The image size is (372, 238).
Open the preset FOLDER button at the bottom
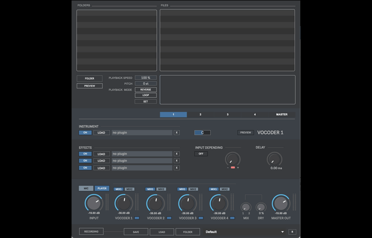point(188,232)
